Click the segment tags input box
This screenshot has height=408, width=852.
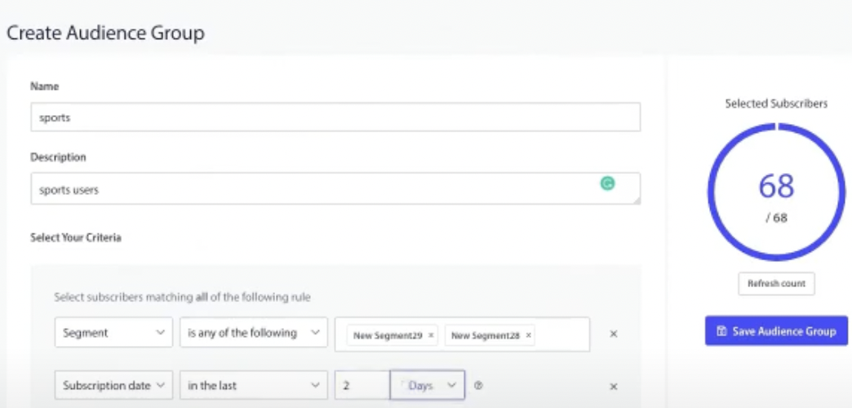[463, 334]
